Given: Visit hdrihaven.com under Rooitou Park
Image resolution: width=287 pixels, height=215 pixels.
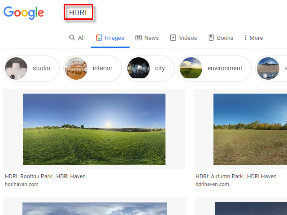Looking at the screenshot, I should pyautogui.click(x=22, y=184).
